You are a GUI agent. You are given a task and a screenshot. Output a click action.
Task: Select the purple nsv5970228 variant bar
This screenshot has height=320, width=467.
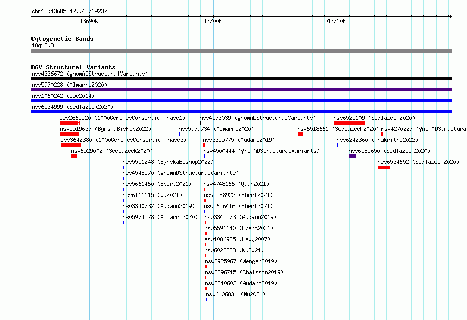241,90
